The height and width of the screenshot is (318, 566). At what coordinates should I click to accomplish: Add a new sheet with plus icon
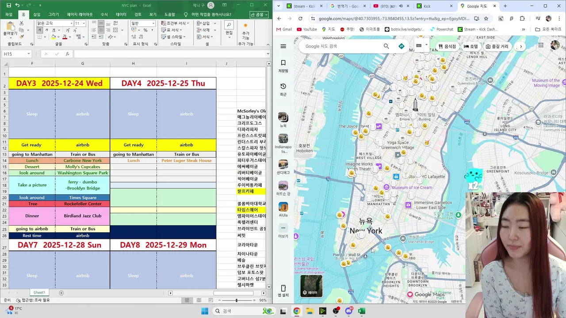(x=61, y=293)
